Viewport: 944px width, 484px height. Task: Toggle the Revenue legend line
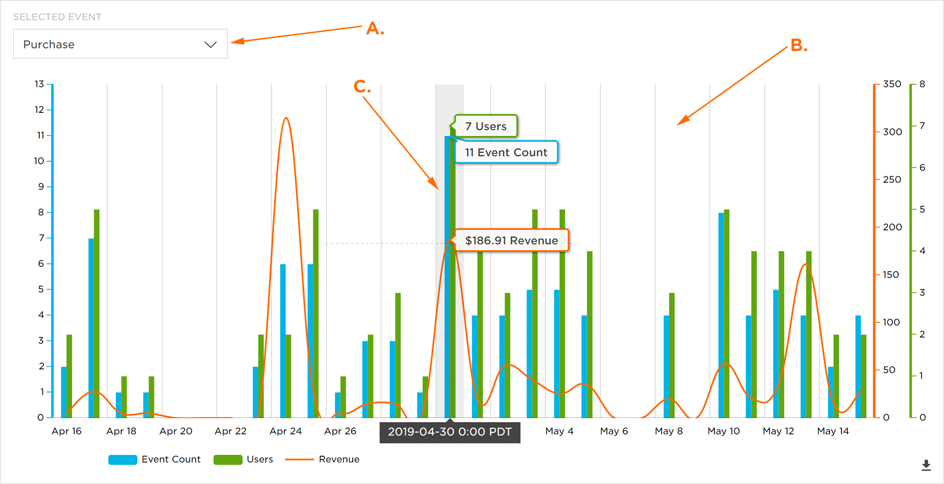click(323, 460)
